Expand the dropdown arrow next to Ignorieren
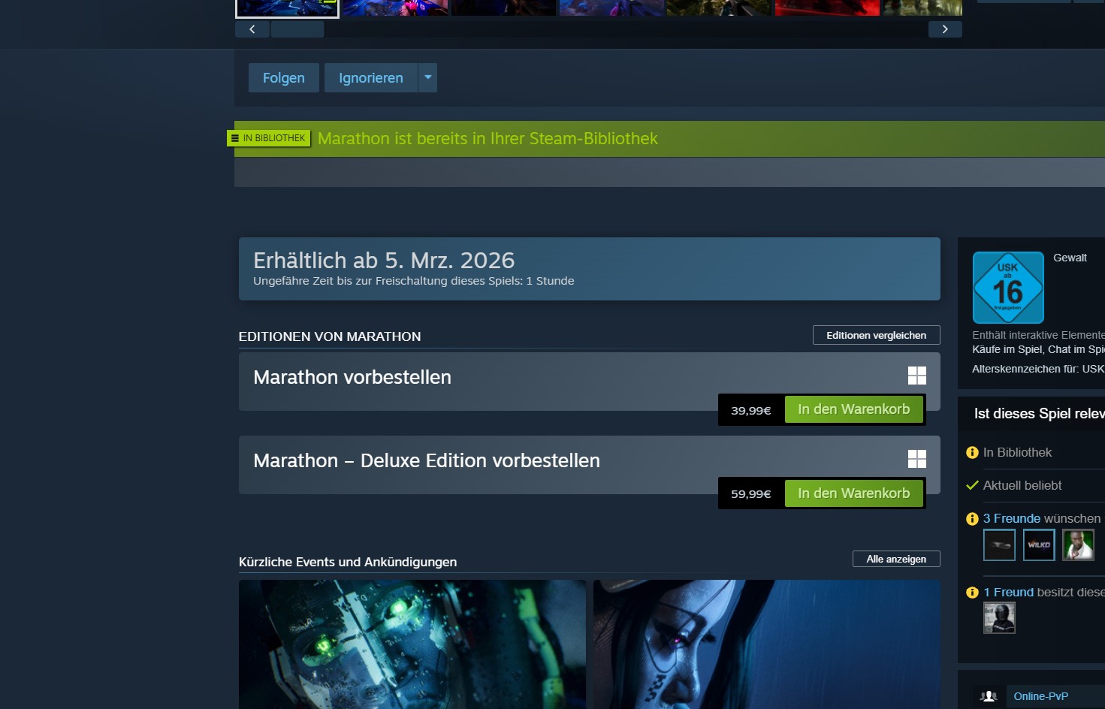The width and height of the screenshot is (1105, 709). pos(428,77)
